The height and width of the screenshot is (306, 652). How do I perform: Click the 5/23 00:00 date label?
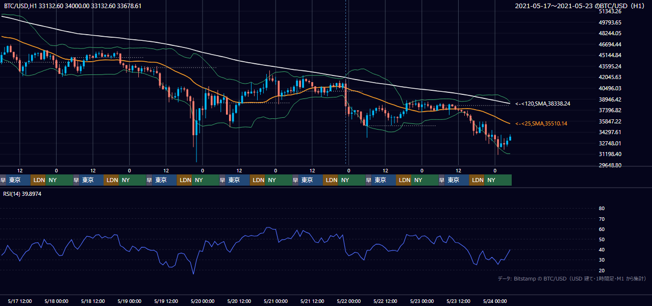click(x=423, y=301)
